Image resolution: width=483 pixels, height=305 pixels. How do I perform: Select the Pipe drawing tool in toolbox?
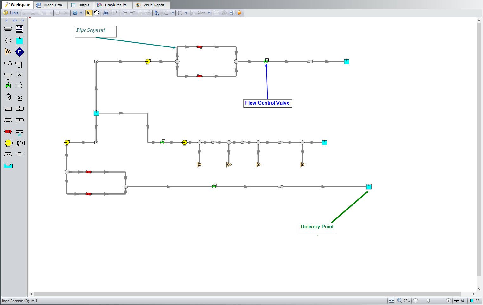click(8, 29)
